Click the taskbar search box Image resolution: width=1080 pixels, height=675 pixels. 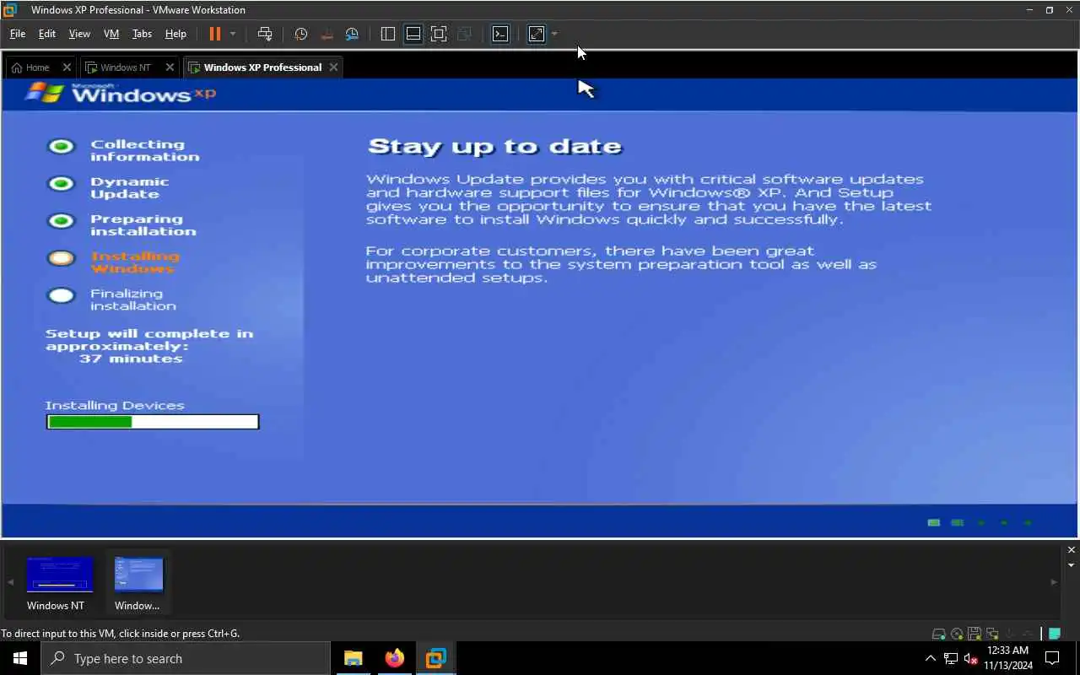[186, 658]
